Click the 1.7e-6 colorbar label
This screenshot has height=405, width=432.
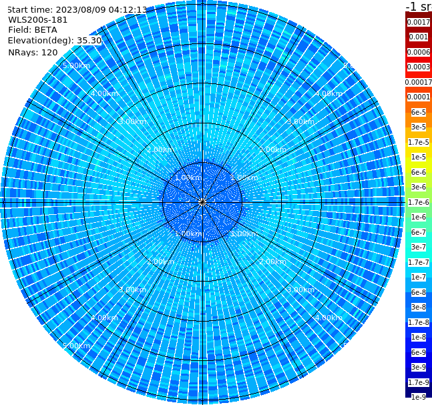(419, 202)
